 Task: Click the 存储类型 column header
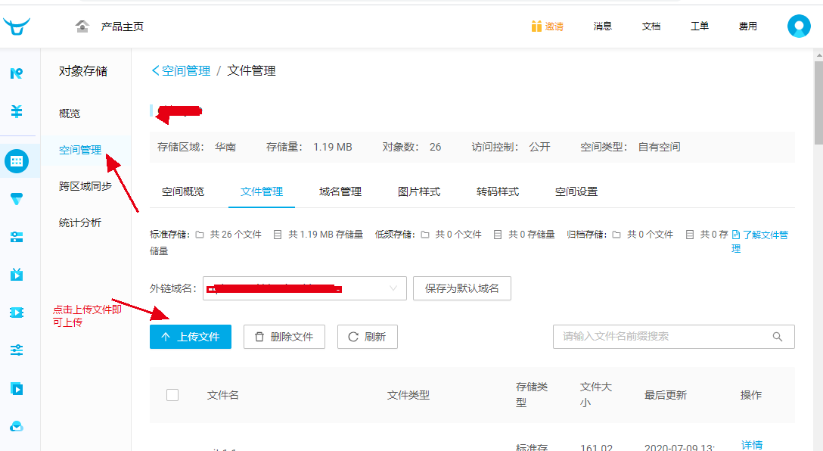click(x=532, y=395)
